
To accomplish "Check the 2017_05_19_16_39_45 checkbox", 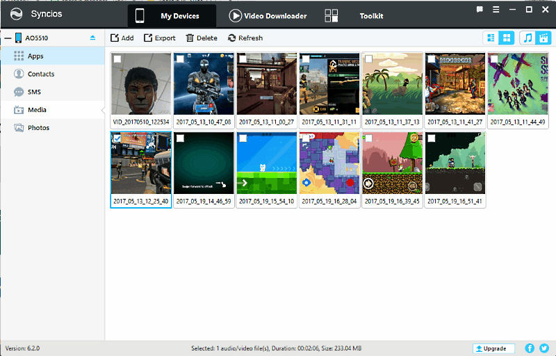I will coord(369,138).
